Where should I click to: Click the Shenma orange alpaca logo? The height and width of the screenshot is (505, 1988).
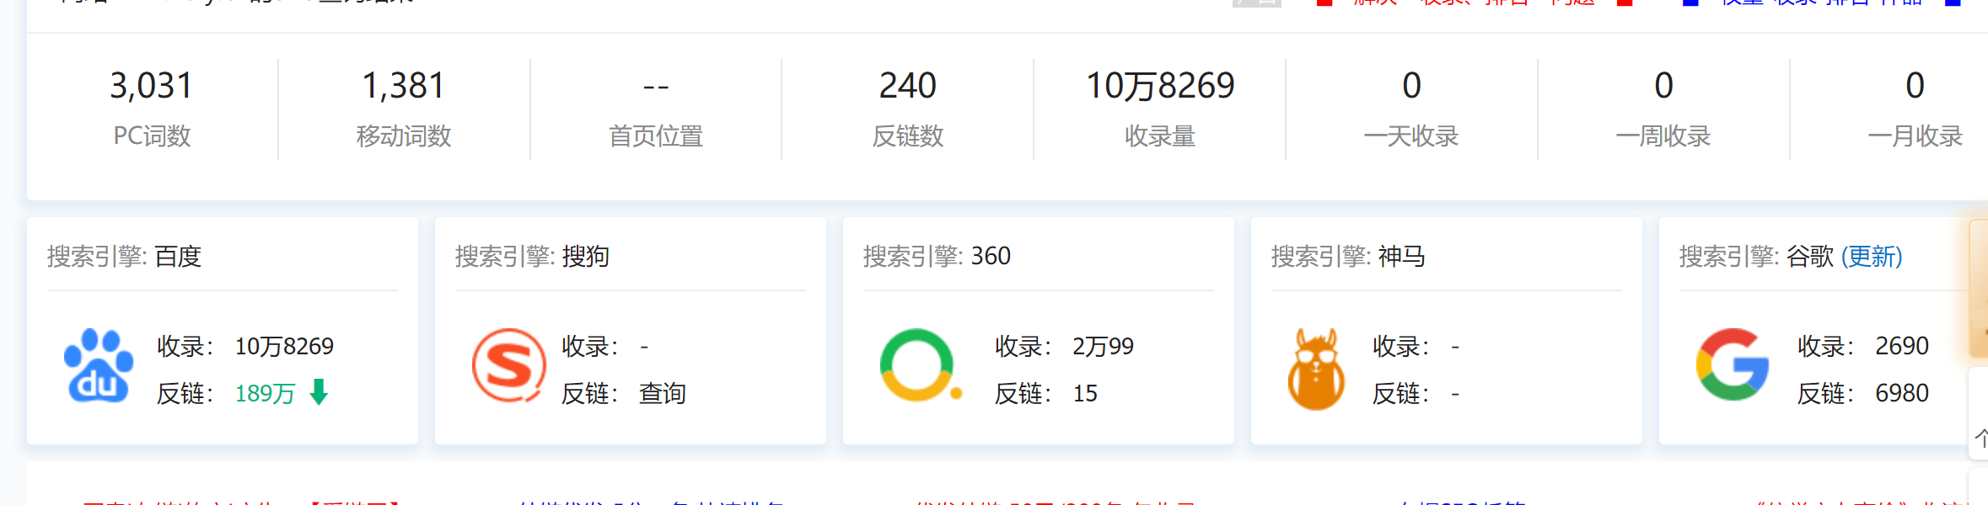[x=1316, y=369]
